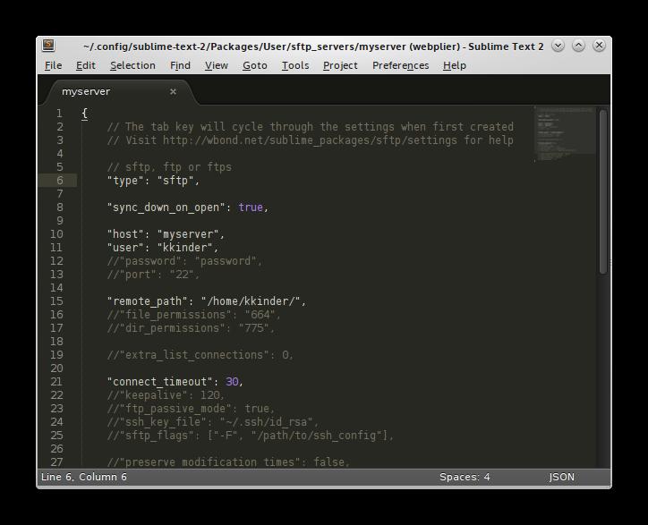Open the Goto menu
This screenshot has height=525, width=648.
click(254, 65)
